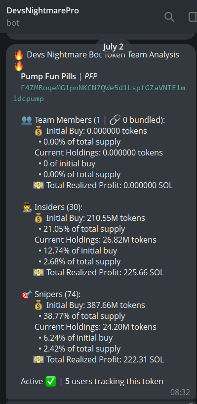Click the money bag beside Snipers Initial Buy
Image resolution: width=197 pixels, height=404 pixels.
coord(39,305)
